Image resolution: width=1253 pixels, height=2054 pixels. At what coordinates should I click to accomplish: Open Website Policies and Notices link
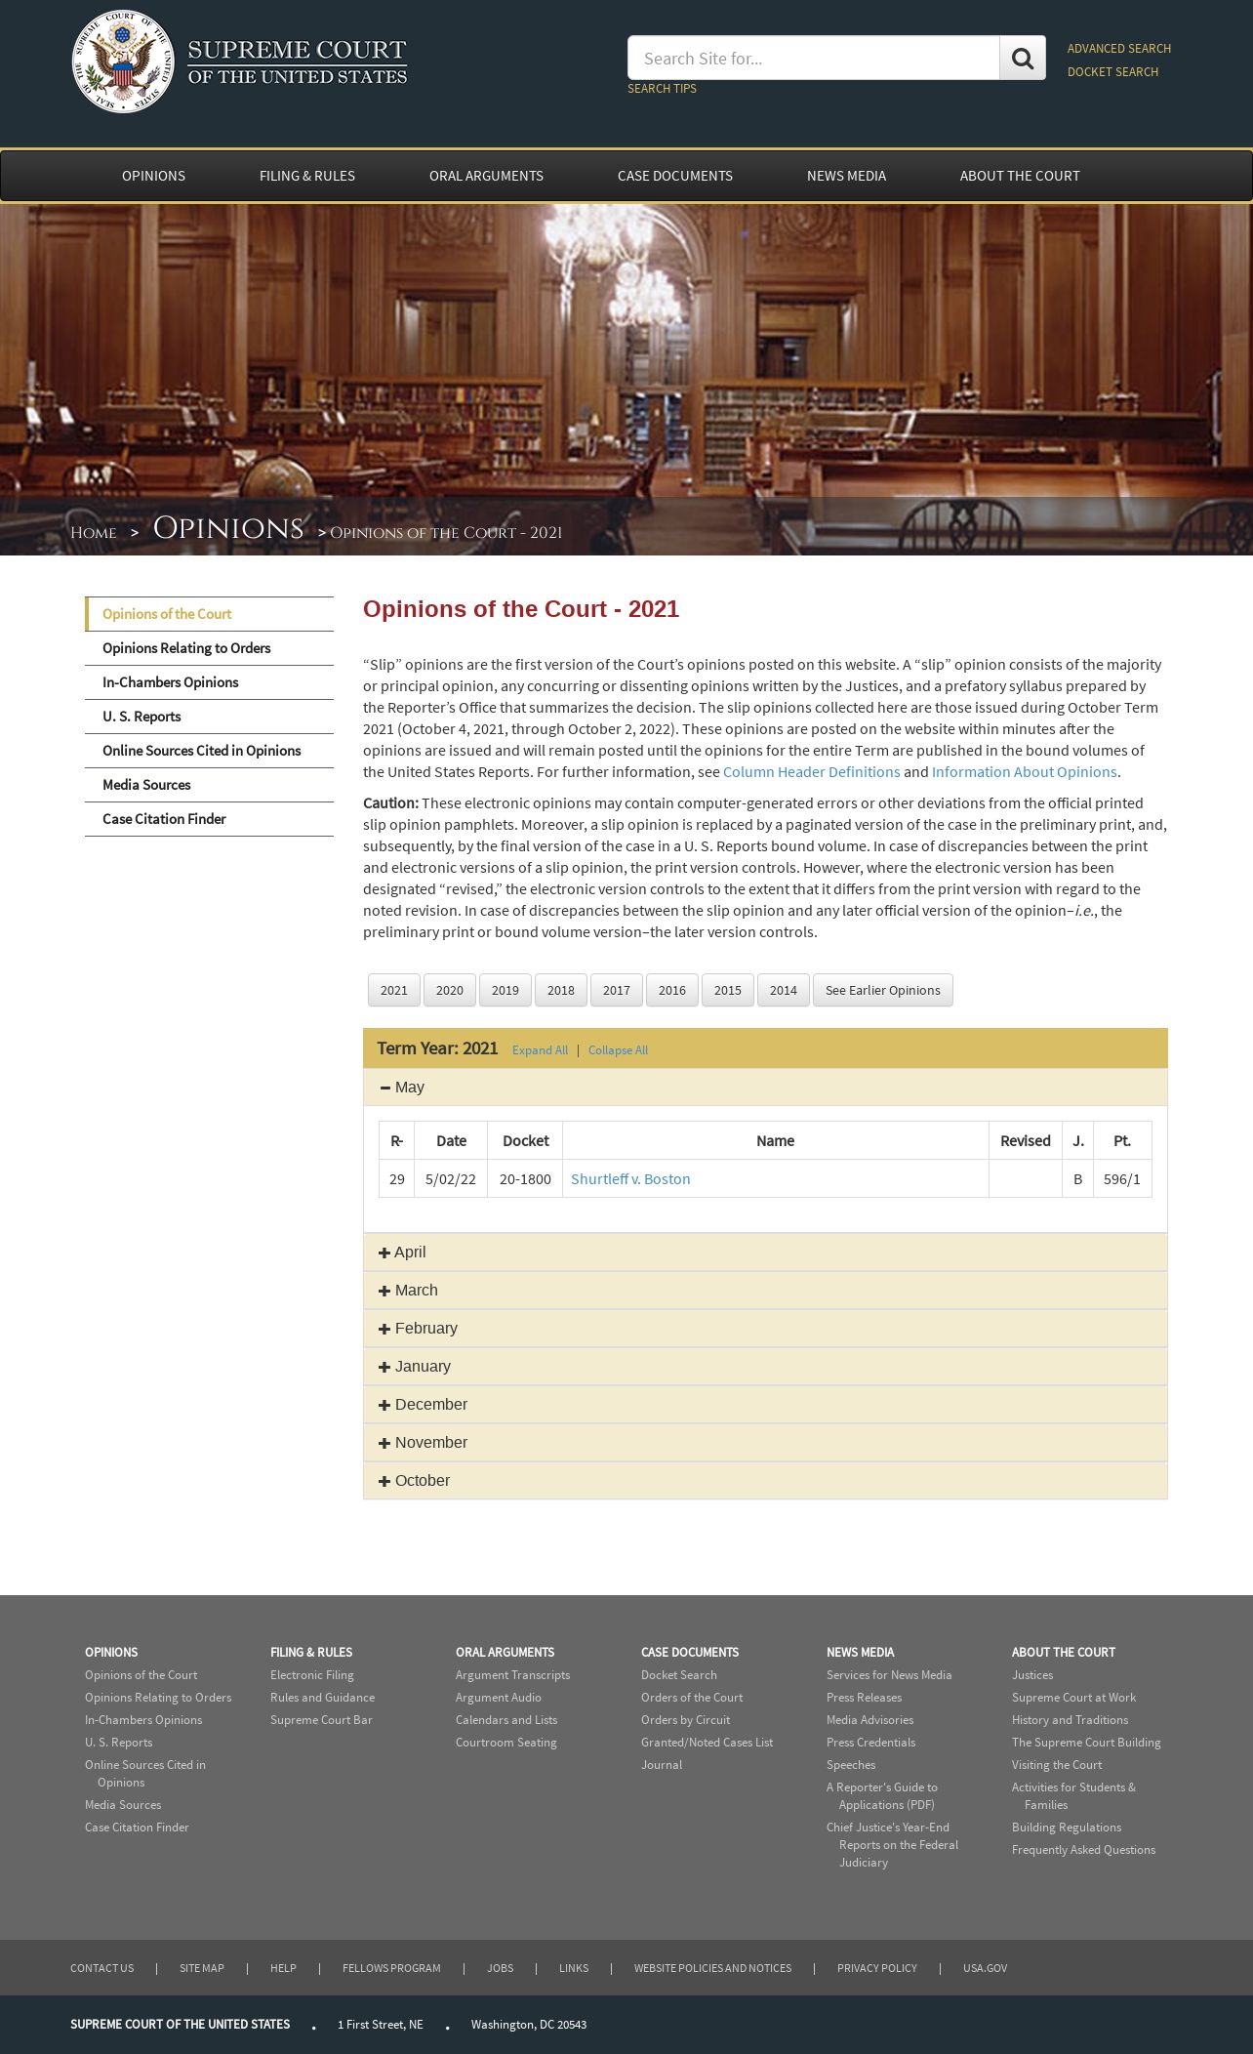click(712, 1968)
